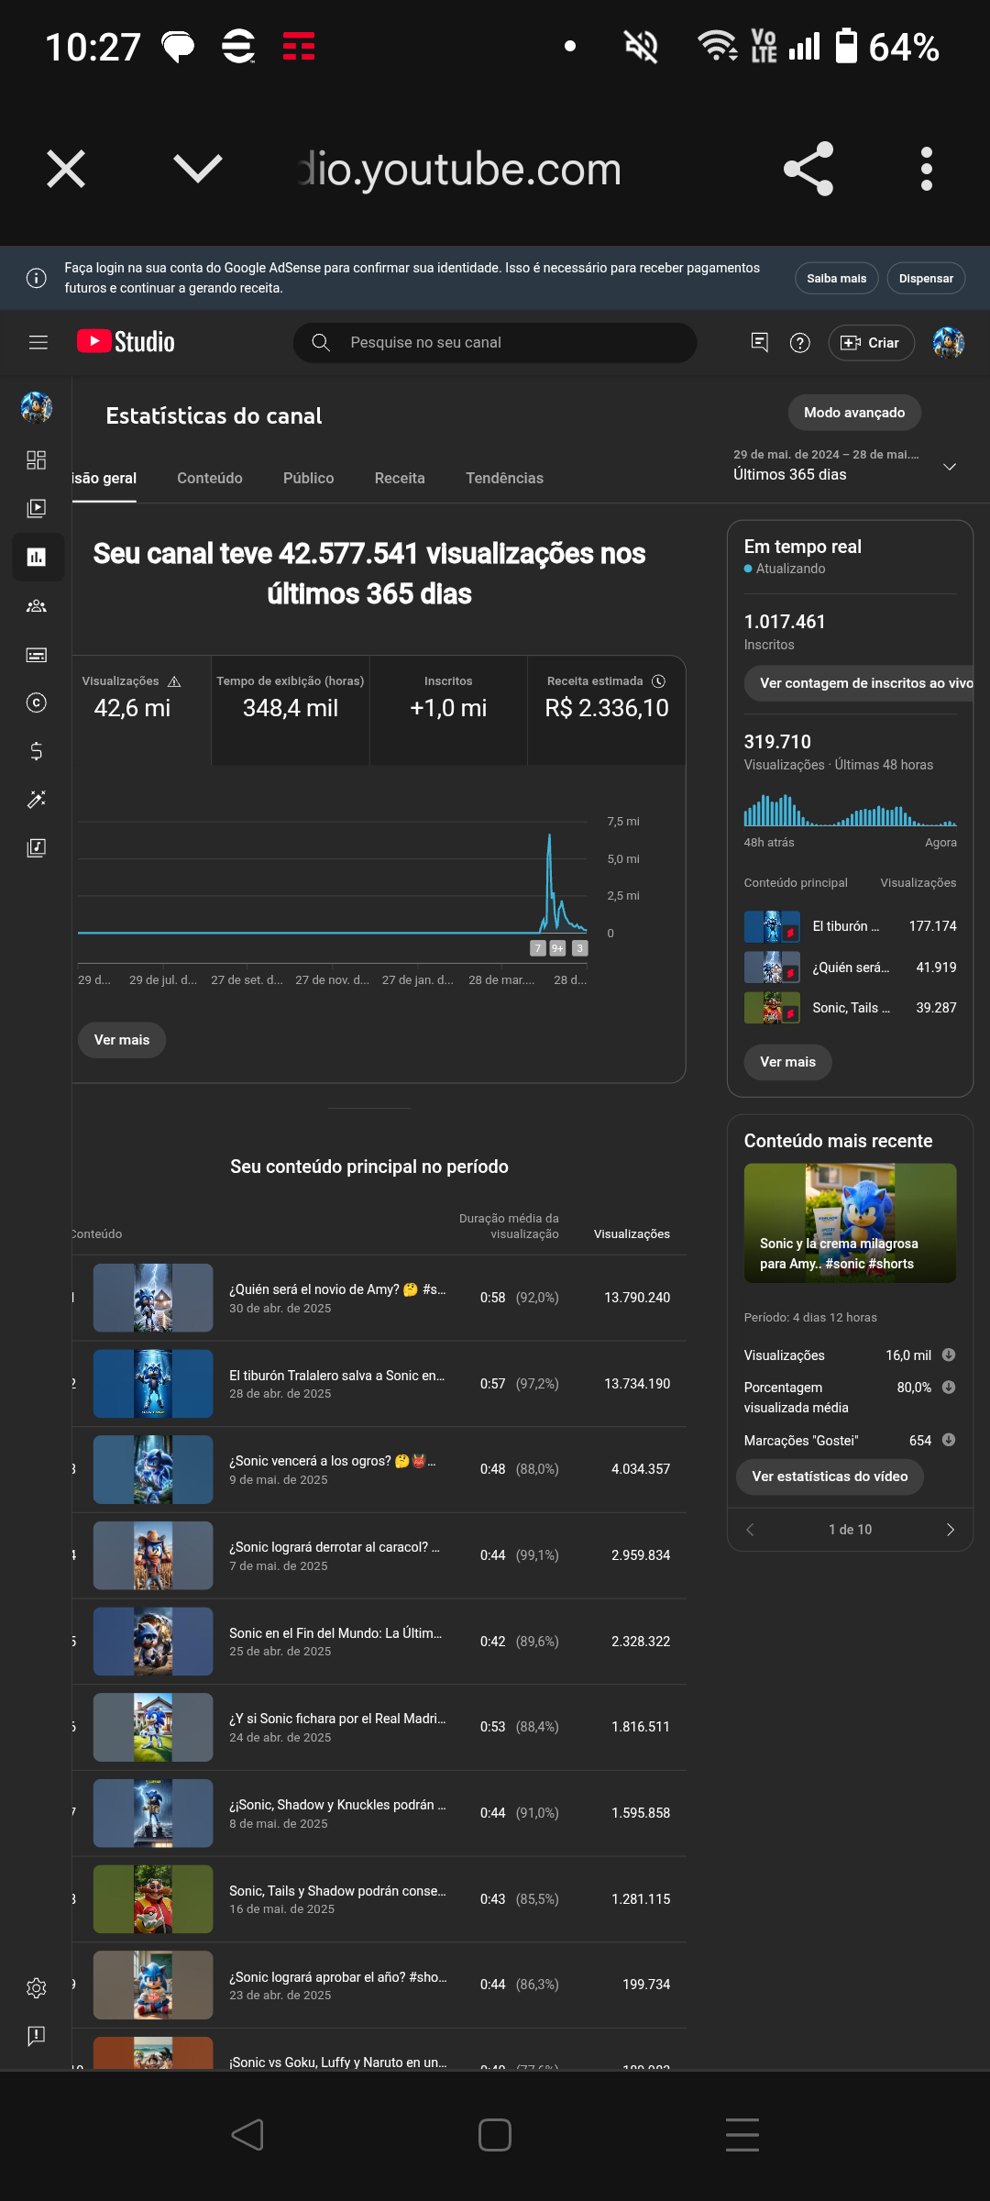Tap the browser share icon
This screenshot has width=990, height=2201.
(808, 169)
